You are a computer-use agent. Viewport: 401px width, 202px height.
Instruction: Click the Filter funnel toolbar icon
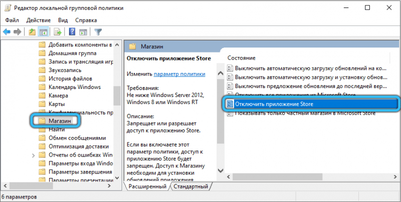tap(98, 32)
